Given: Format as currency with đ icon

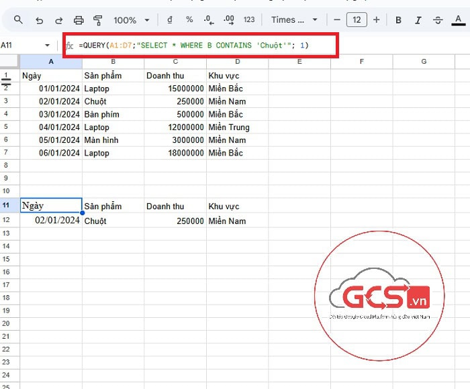Looking at the screenshot, I should (169, 20).
